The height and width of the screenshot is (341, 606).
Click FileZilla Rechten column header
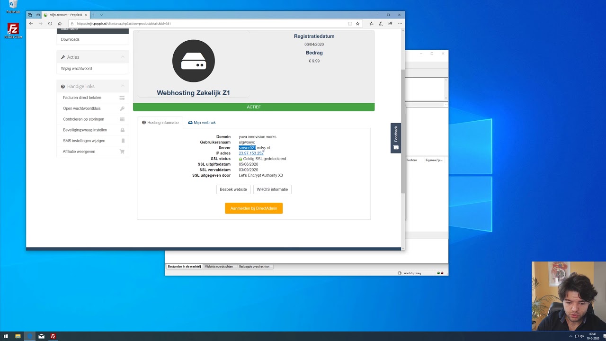pyautogui.click(x=412, y=160)
